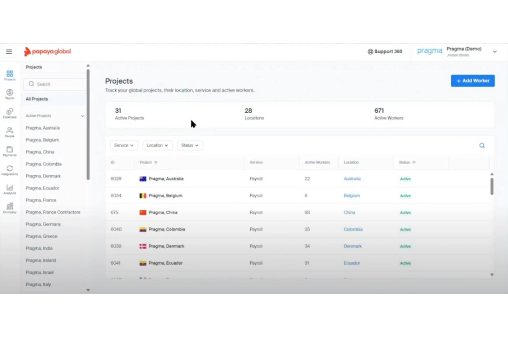508x339 pixels.
Task: Expand the Status filter dropdown
Action: (x=190, y=145)
